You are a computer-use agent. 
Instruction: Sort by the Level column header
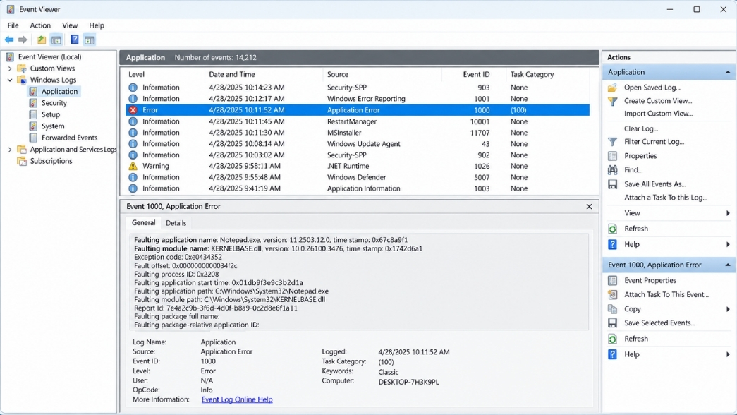coord(165,74)
